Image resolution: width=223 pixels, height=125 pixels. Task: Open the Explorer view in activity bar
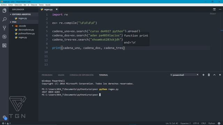5,11
